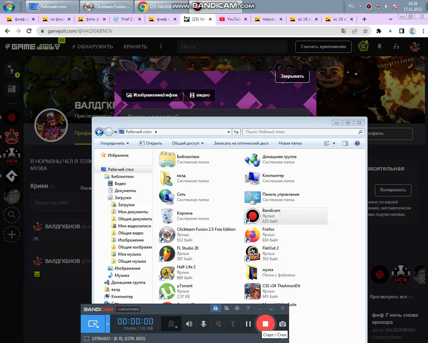The height and width of the screenshot is (343, 428).
Task: Click Просмотреть все link
Action: [389, 296]
